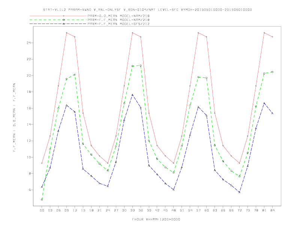
Task: Click y-axis tick label 6
Action: [x=30, y=190]
